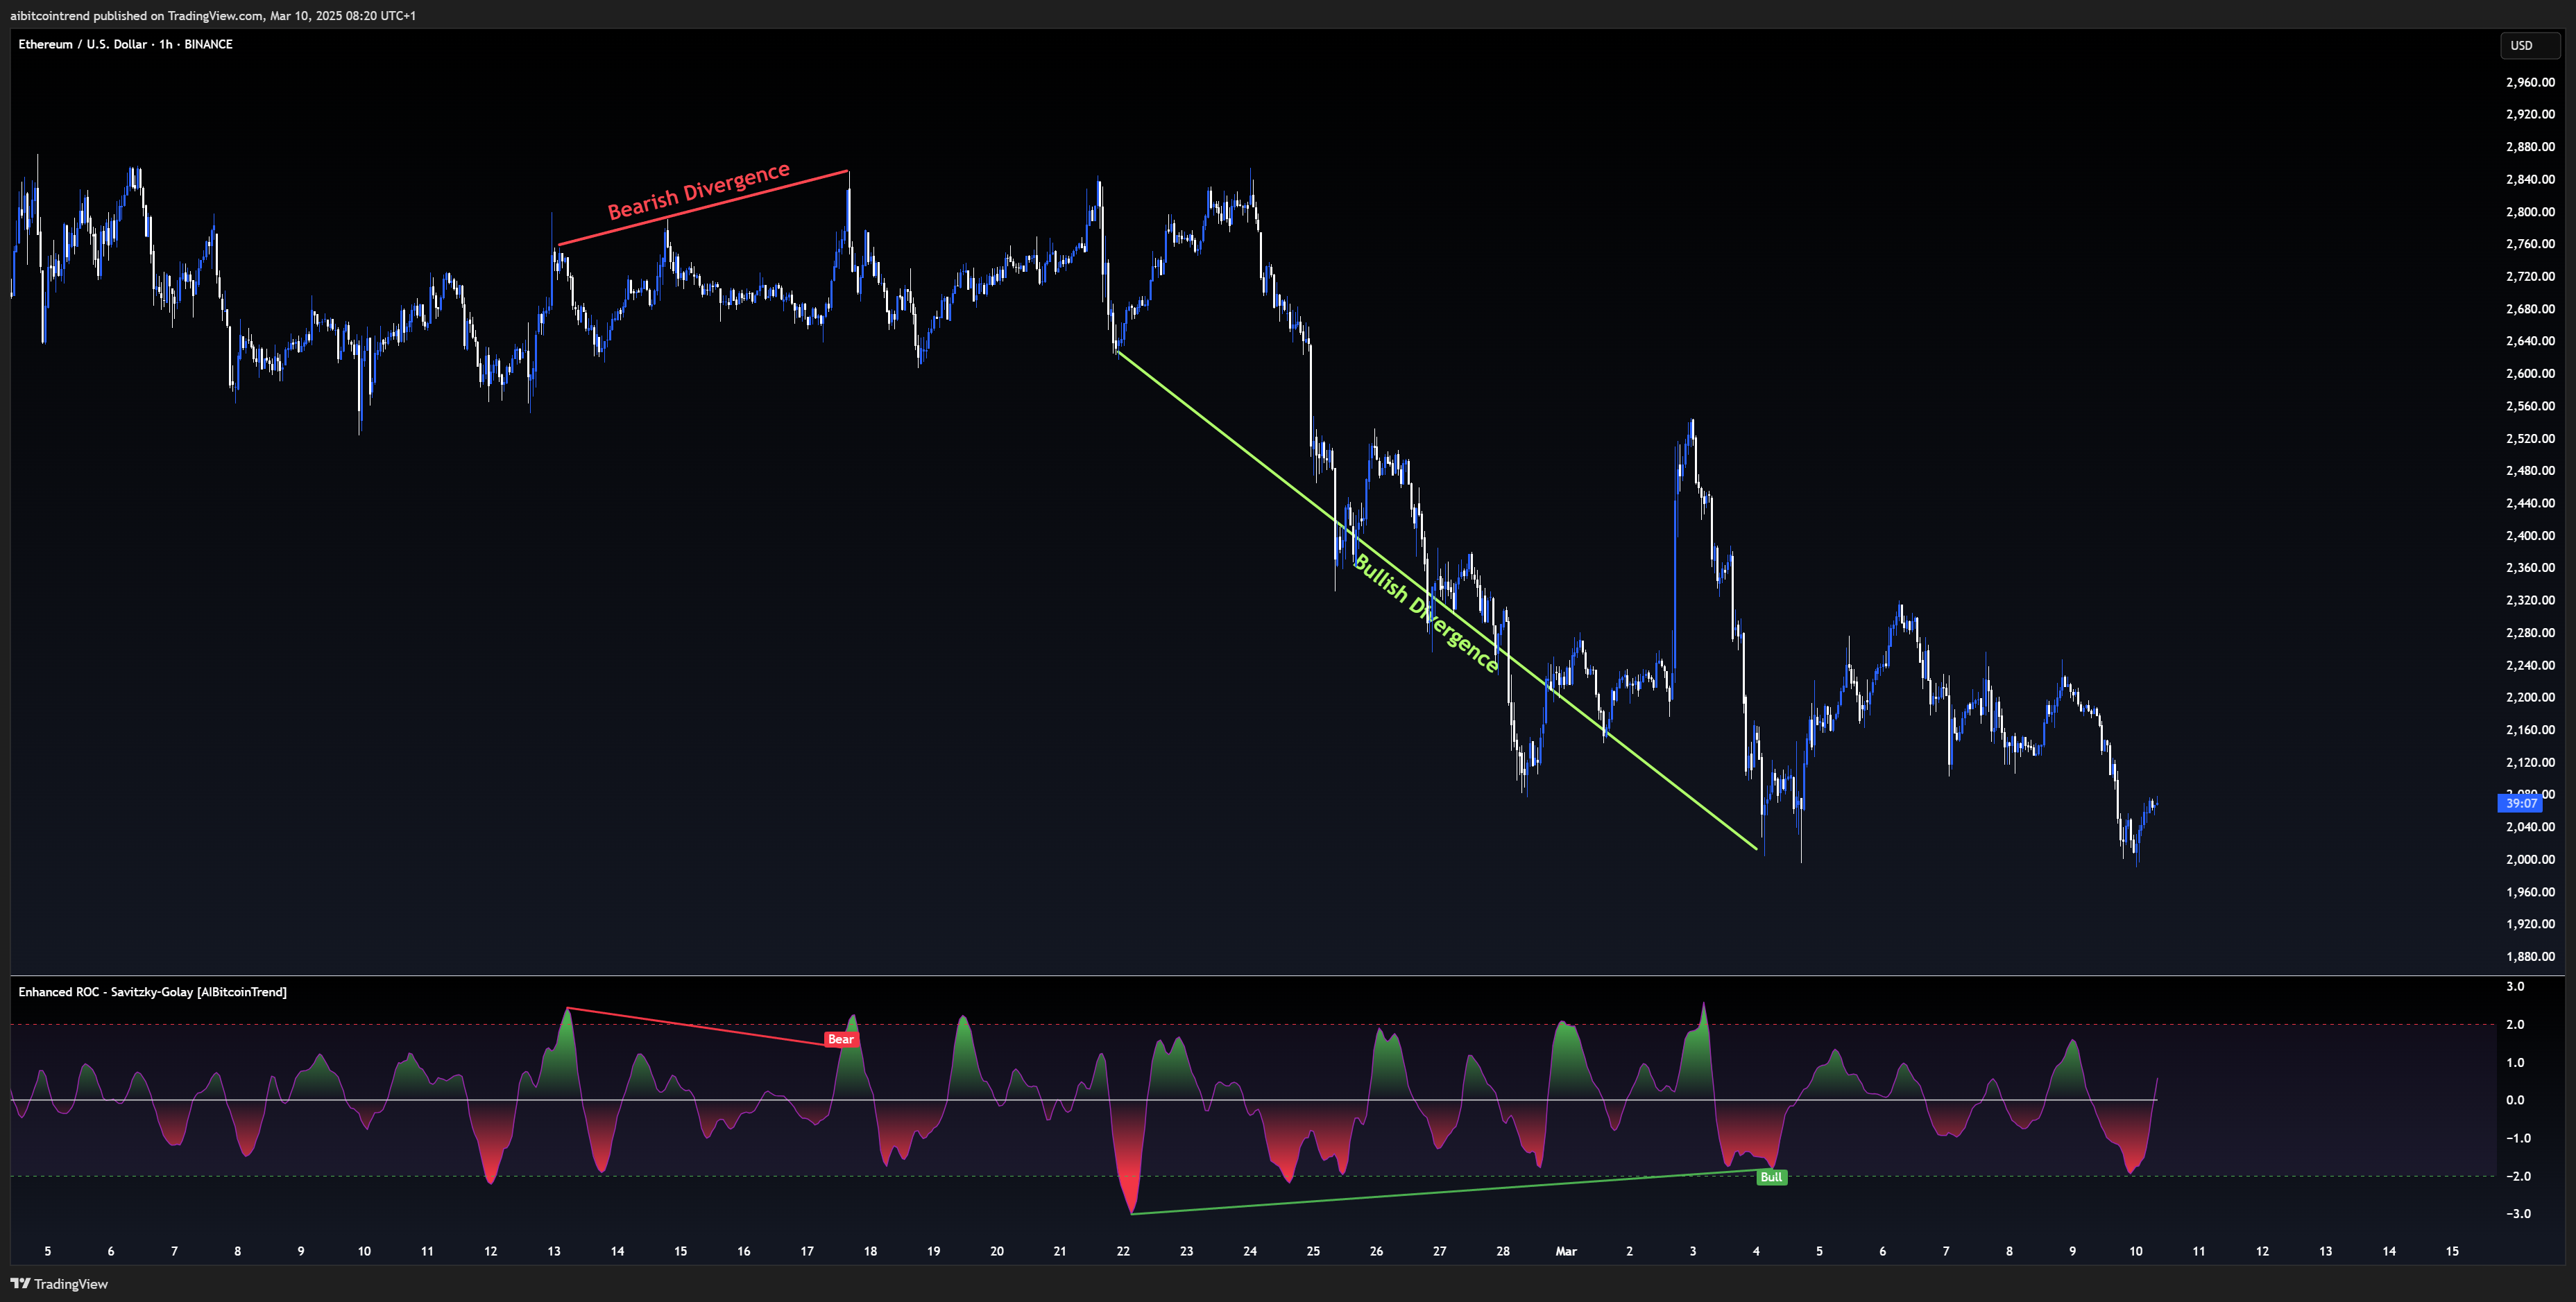Click the date 19 on time axis
Image resolution: width=2576 pixels, height=1302 pixels.
[934, 1251]
